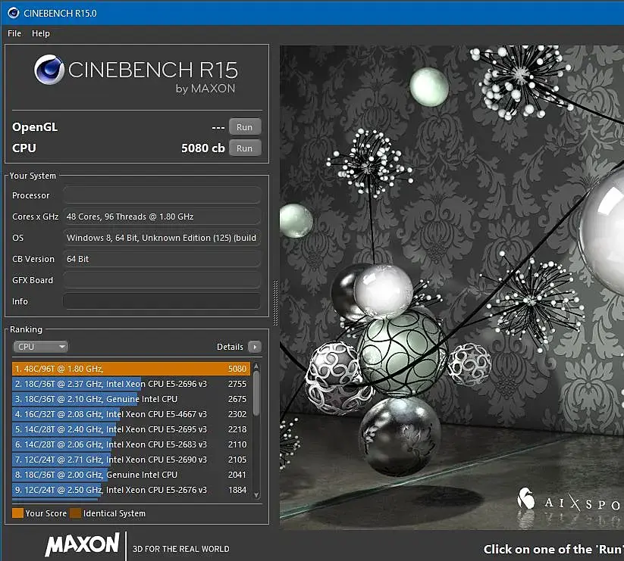Click the GFX Board field
Screen dimensions: 624x561
pyautogui.click(x=161, y=280)
